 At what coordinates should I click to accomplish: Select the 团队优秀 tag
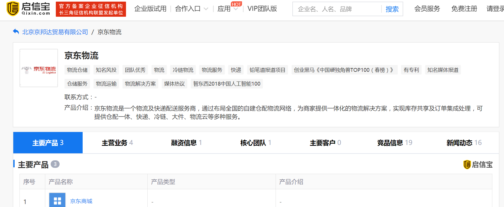[135, 70]
